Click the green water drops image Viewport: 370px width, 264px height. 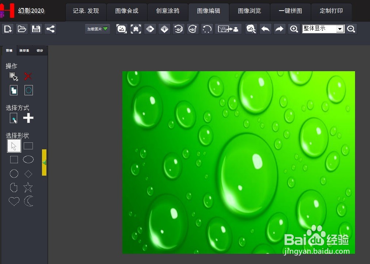239,162
